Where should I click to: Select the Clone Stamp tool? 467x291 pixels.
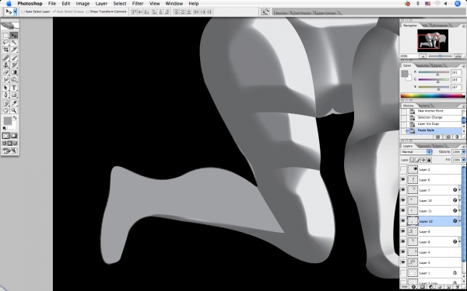5,65
